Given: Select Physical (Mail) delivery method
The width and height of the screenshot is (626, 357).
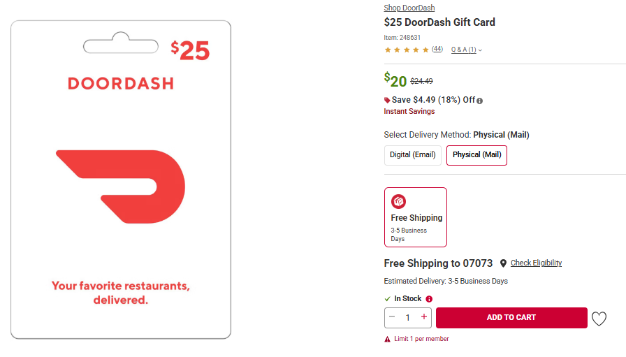Looking at the screenshot, I should click(476, 155).
